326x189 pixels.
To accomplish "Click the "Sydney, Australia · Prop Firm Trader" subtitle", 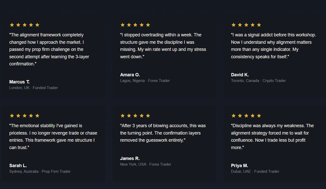I will (40, 171).
